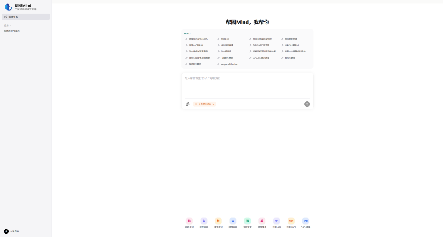Viewport: 443px width, 237px height.
Task: Open 建筑审图 via its purple icon
Action: point(204,221)
